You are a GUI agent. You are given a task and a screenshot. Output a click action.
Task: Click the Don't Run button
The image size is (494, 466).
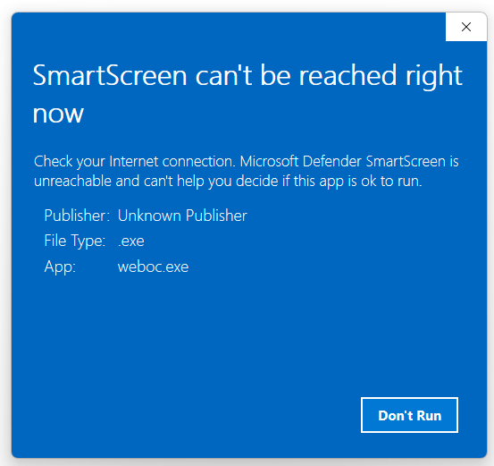tap(409, 415)
